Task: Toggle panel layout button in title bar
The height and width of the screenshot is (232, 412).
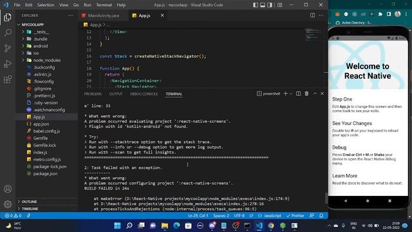Action: [263, 5]
